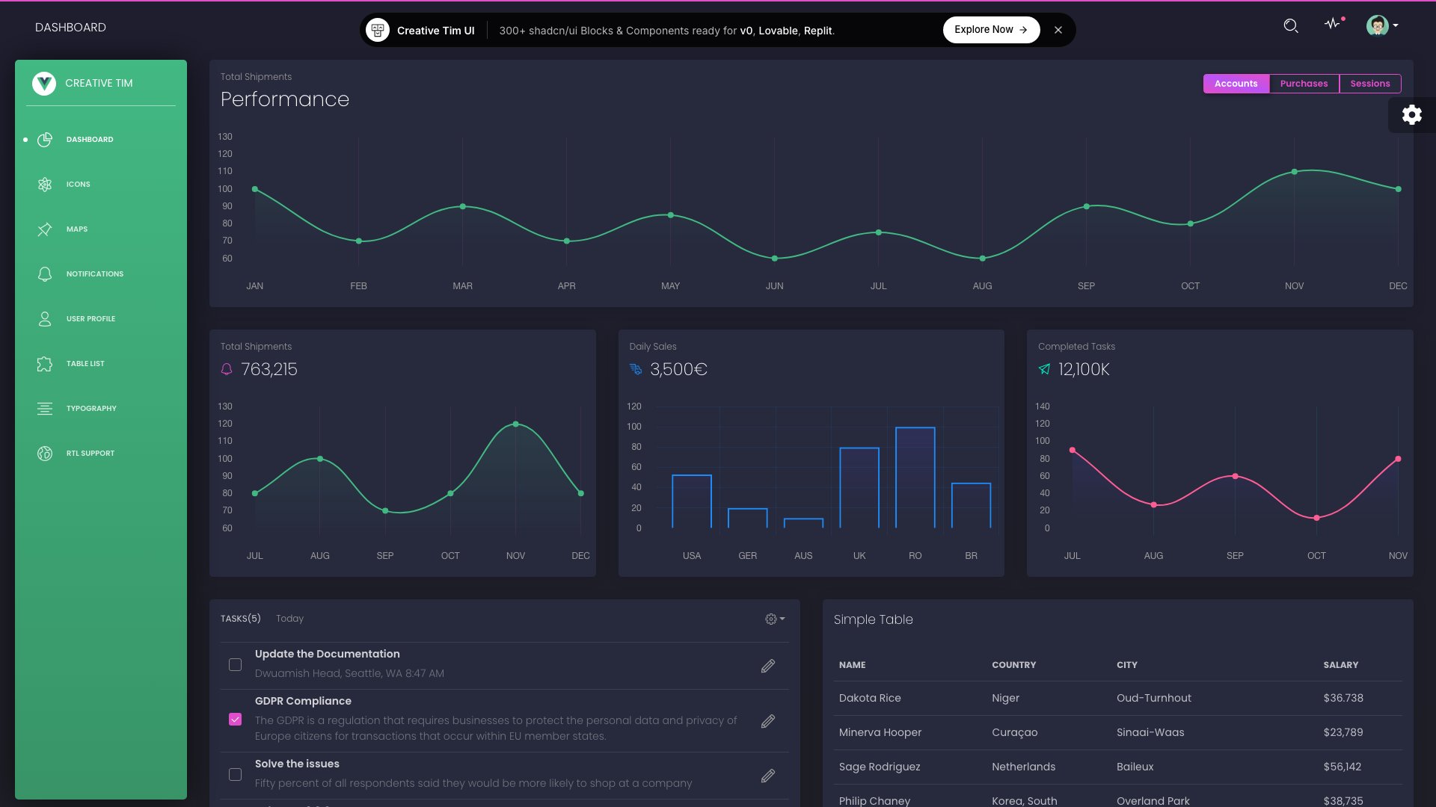Image resolution: width=1436 pixels, height=807 pixels.
Task: Click the activity icon with notification dot
Action: coord(1333,25)
